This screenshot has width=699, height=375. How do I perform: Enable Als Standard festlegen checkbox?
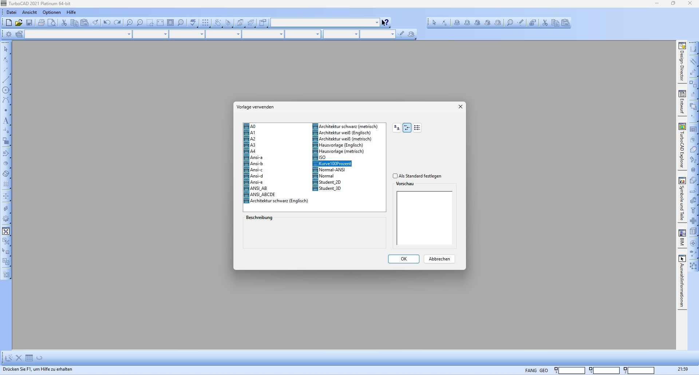point(395,176)
